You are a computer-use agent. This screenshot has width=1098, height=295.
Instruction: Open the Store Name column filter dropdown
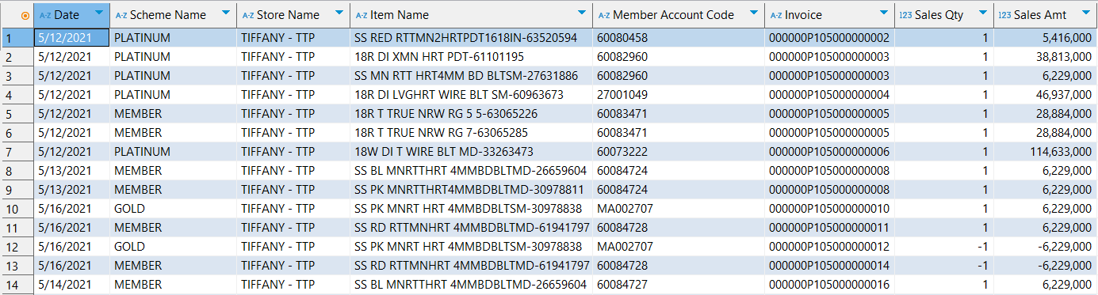click(339, 13)
